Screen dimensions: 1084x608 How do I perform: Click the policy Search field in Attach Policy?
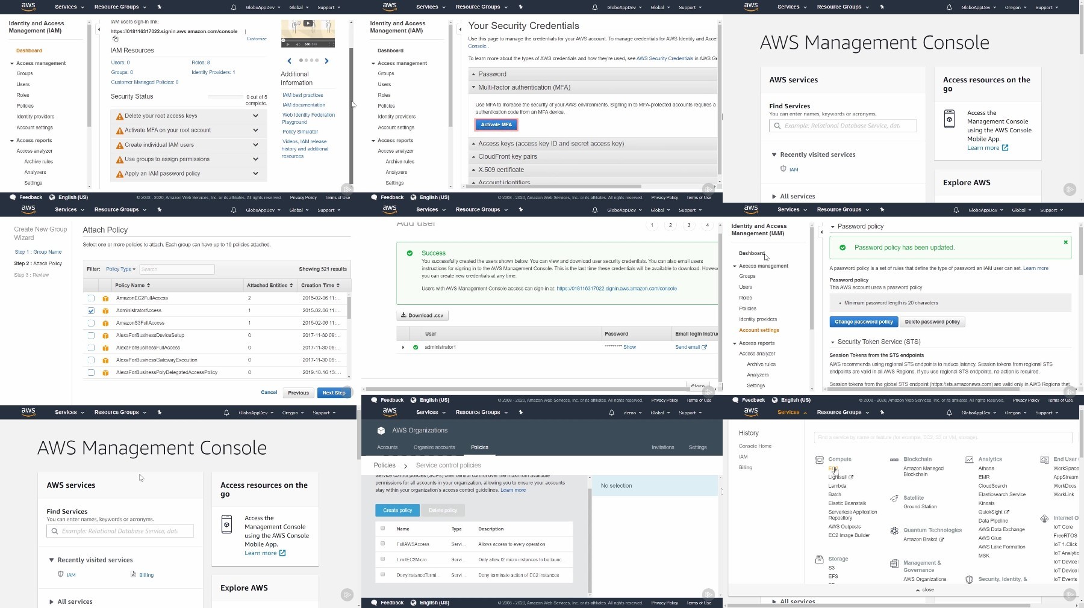pyautogui.click(x=177, y=269)
